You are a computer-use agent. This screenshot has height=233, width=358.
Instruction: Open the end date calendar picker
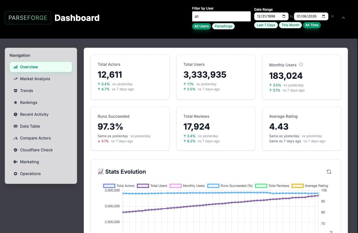pos(323,16)
